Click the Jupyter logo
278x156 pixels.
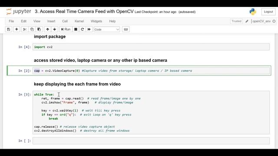click(19, 12)
